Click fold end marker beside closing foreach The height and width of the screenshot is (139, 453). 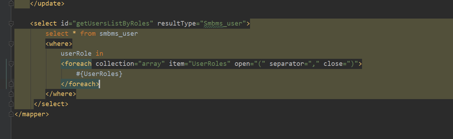pyautogui.click(x=11, y=84)
